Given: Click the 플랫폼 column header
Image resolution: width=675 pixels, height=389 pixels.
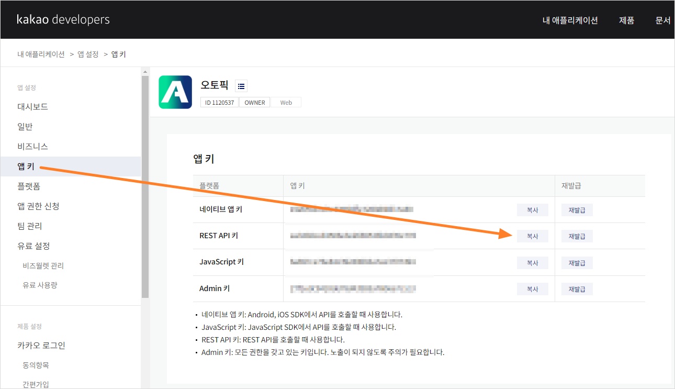Looking at the screenshot, I should click(209, 186).
